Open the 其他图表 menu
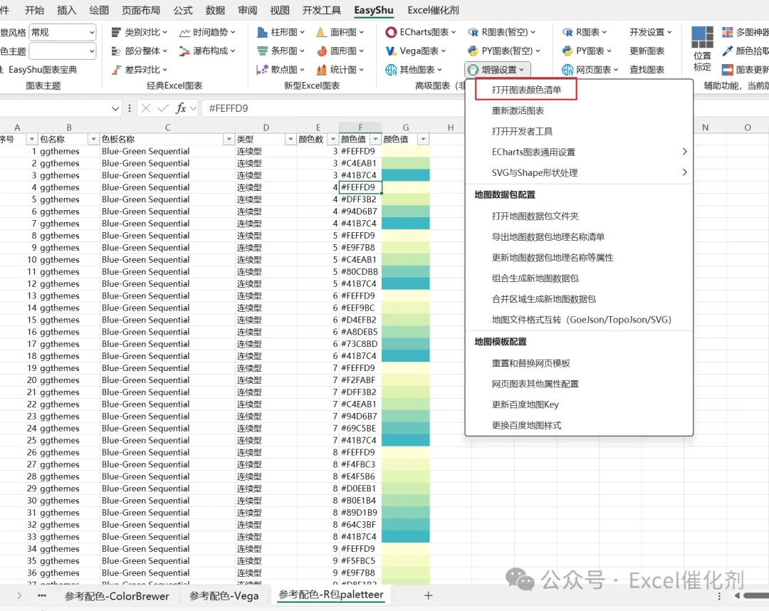Image resolution: width=769 pixels, height=611 pixels. pos(414,70)
